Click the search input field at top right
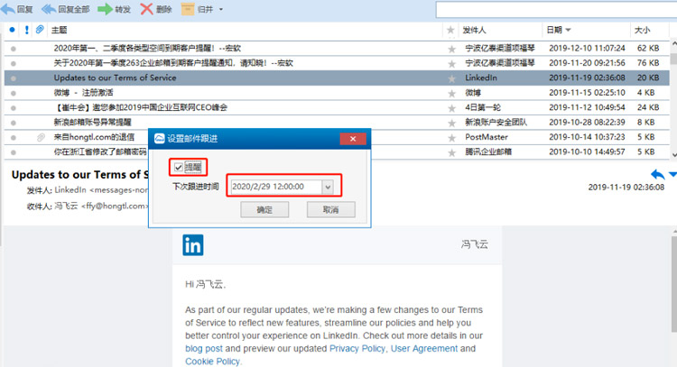 tap(555, 9)
